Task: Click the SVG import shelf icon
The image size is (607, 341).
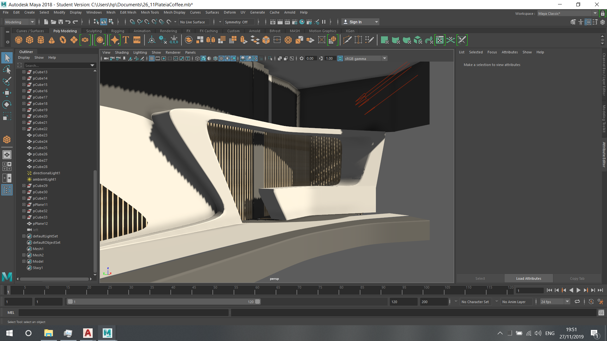Action: pyautogui.click(x=137, y=40)
